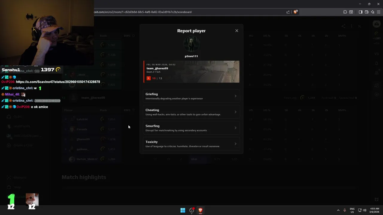383x215 pixels.
Task: Expand the Toxicity row chevron arrow
Action: 235,144
